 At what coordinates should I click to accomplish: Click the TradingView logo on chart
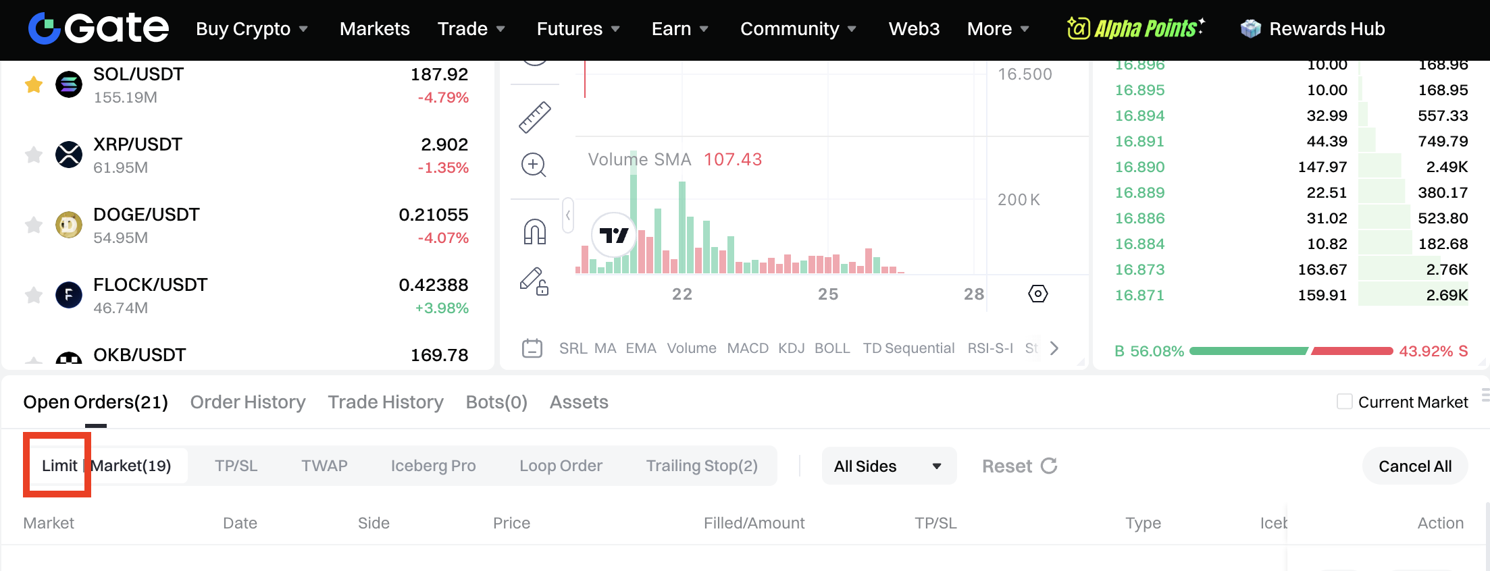[x=613, y=235]
